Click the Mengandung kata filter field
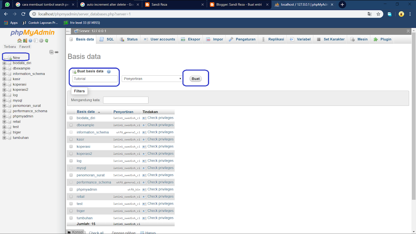 tap(126, 100)
